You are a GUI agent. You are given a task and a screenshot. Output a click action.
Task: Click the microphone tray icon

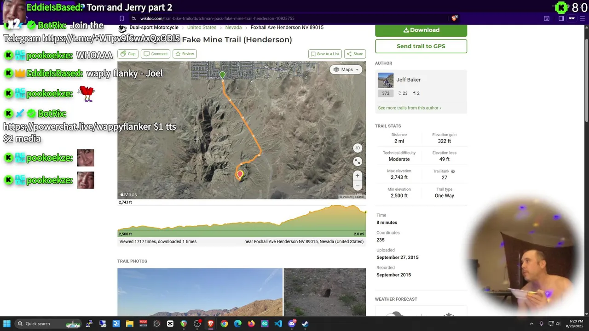click(541, 324)
